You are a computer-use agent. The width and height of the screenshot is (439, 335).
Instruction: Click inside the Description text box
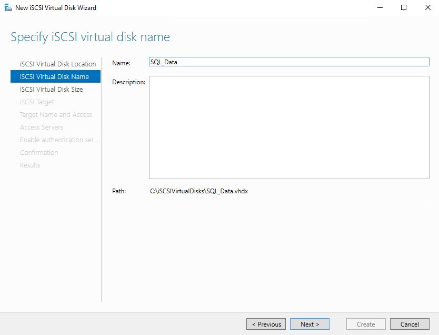click(289, 127)
